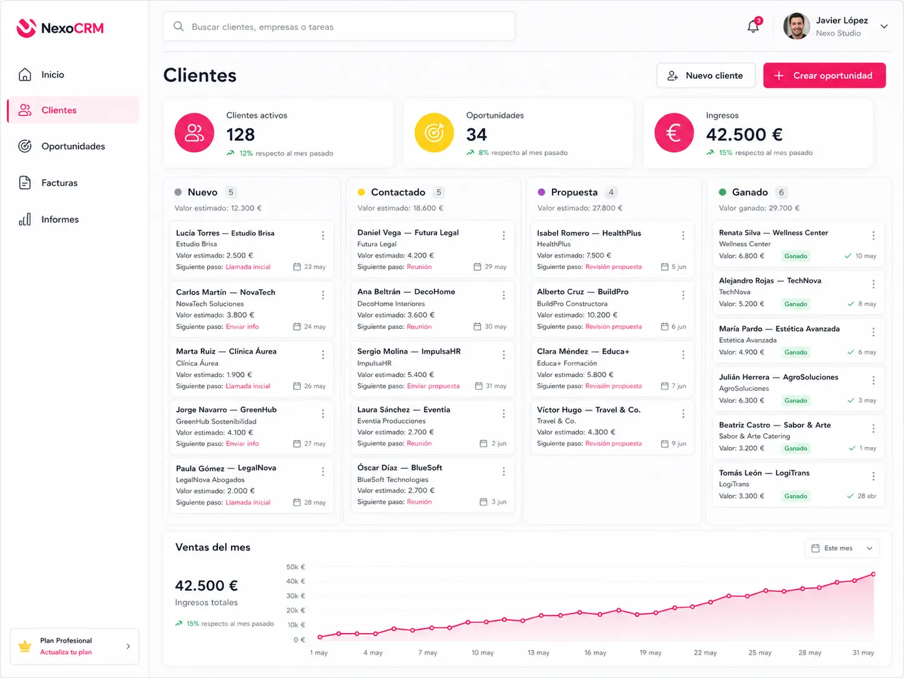
Task: Open kebab menu for Tomás León card
Action: tap(873, 476)
